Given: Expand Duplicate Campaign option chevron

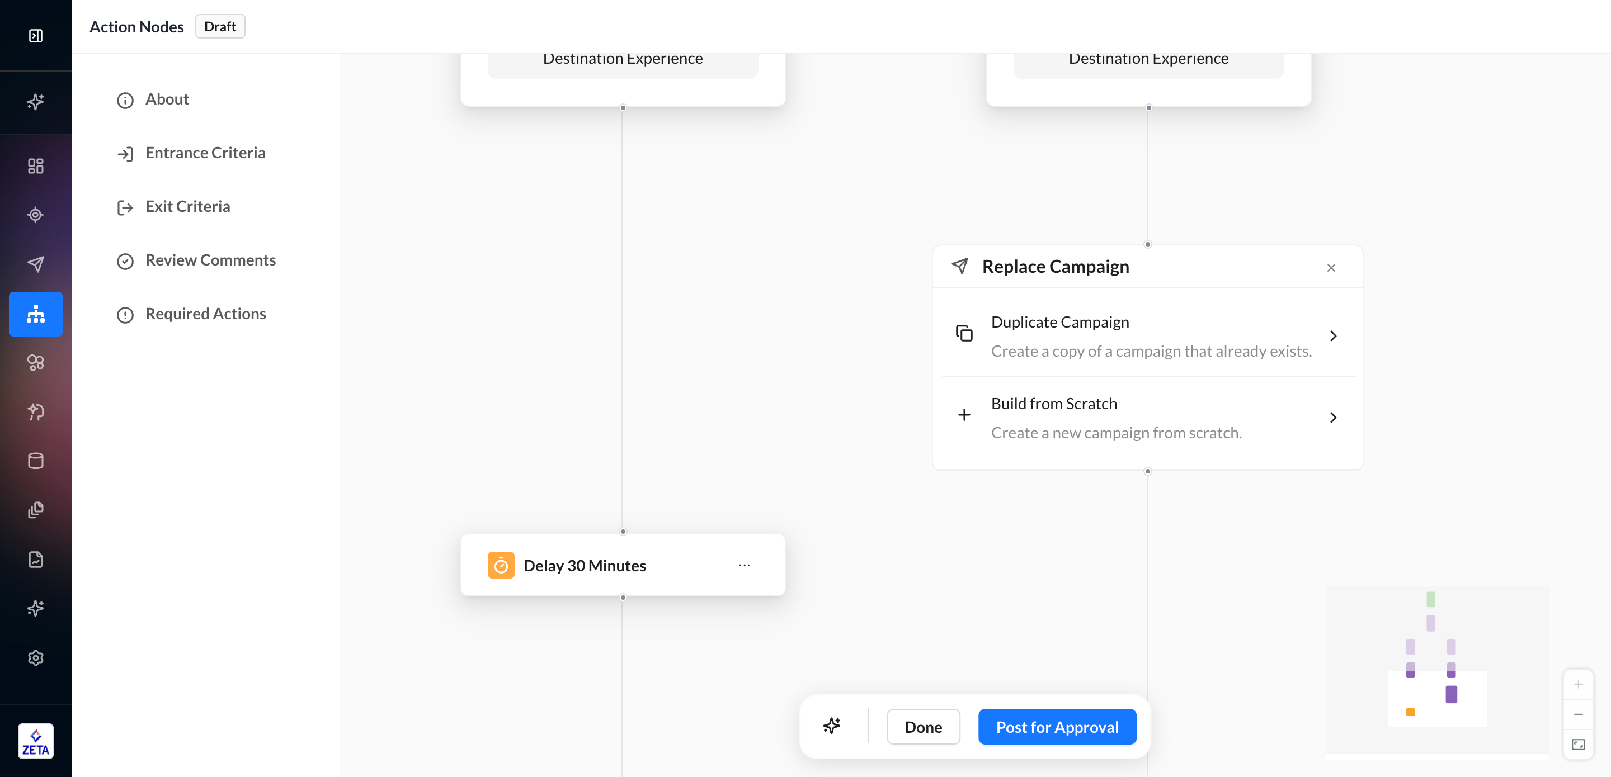Looking at the screenshot, I should (1332, 336).
